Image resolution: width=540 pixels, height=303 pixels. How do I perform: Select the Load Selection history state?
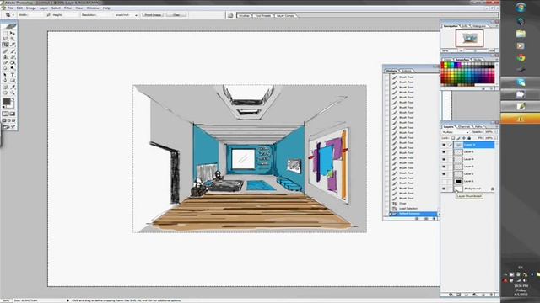(408, 209)
